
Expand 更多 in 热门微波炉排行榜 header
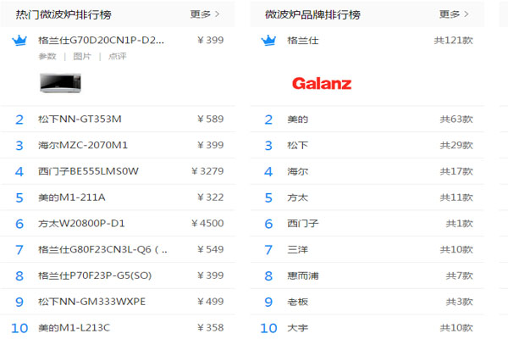tap(205, 14)
